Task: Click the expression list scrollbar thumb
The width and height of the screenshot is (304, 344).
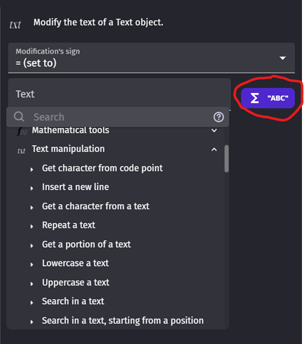Action: pyautogui.click(x=226, y=158)
